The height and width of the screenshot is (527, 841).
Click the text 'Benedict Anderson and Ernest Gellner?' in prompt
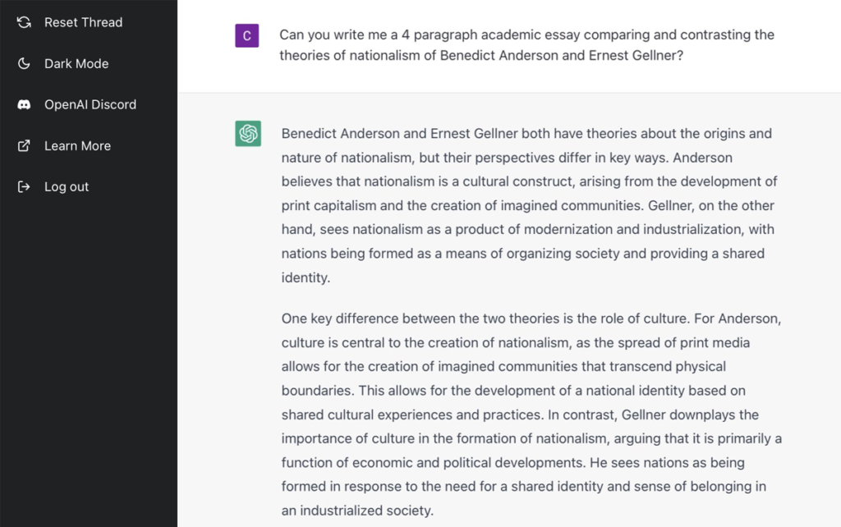(x=561, y=56)
